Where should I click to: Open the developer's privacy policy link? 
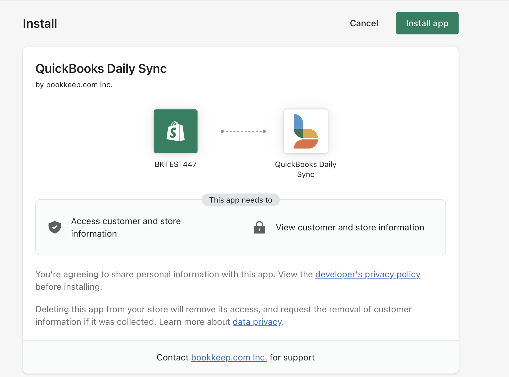(x=368, y=274)
